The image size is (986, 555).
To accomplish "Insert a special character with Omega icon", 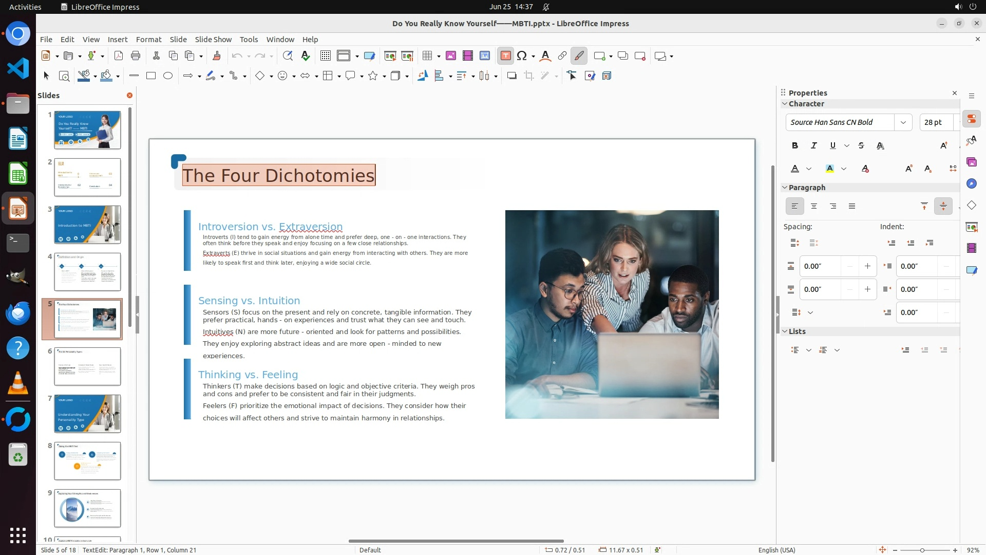I will 522,56.
